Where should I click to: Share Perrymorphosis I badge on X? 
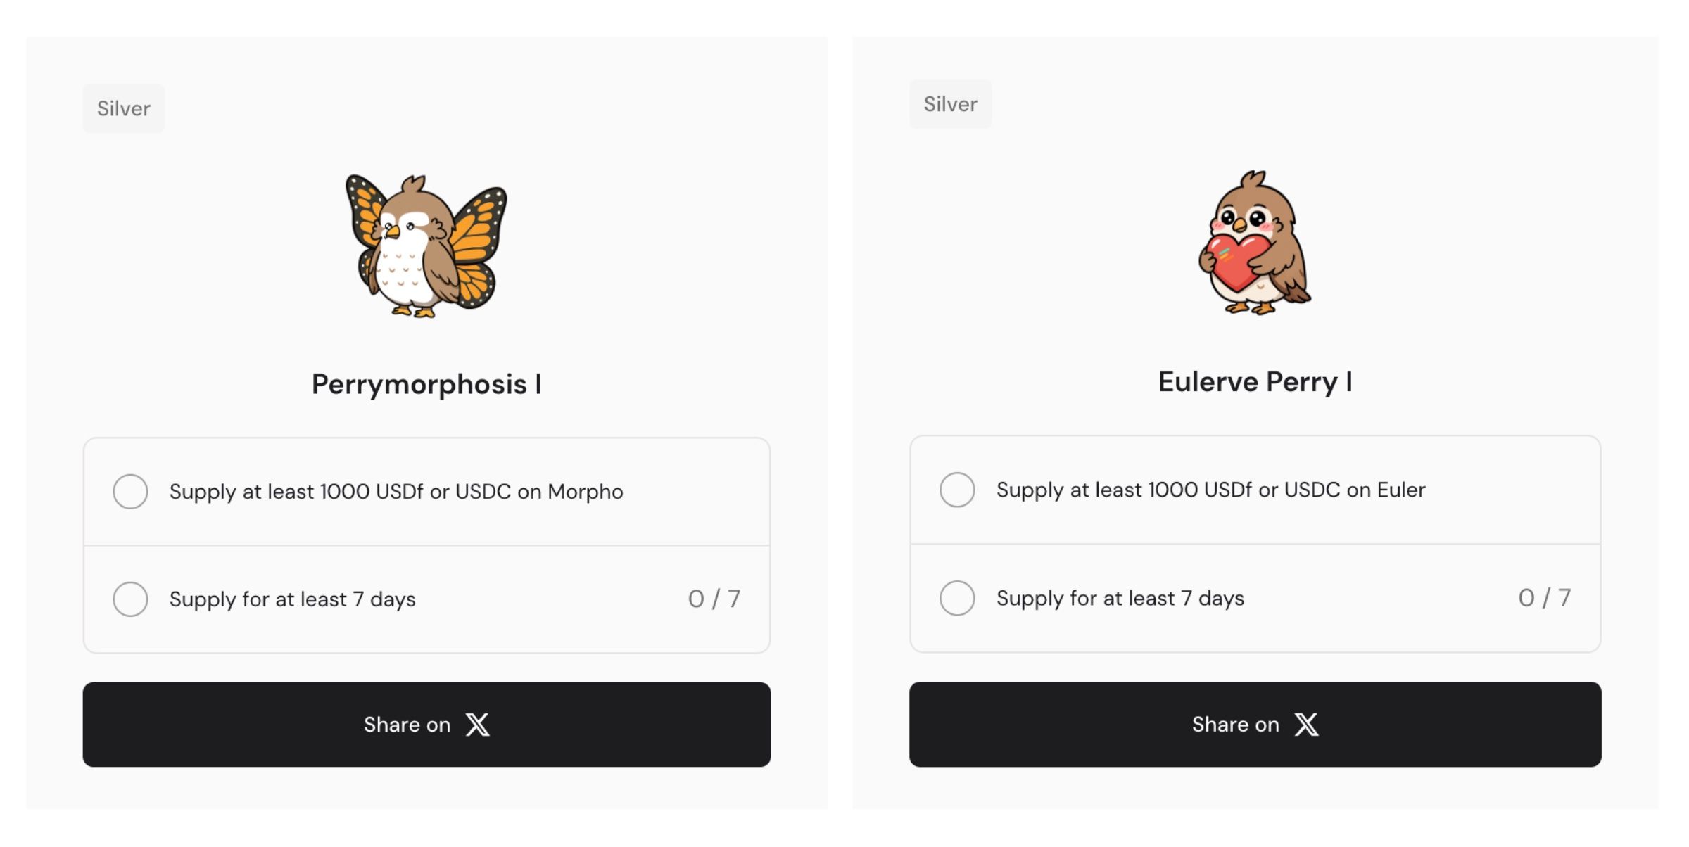click(426, 725)
